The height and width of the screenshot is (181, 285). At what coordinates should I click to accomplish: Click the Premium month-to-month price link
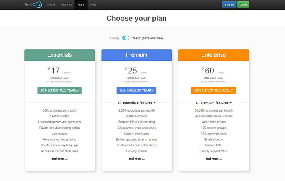[136, 82]
